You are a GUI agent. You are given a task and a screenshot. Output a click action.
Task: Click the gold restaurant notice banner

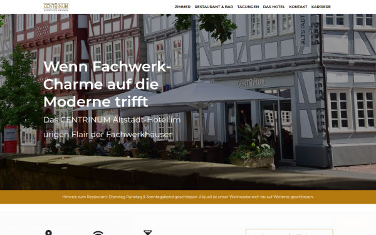tap(188, 197)
